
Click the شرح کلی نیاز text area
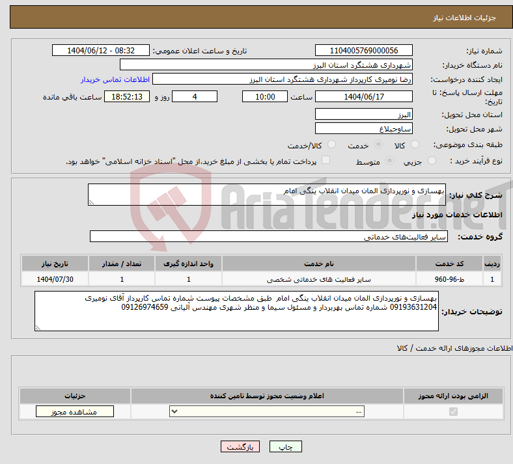click(x=267, y=195)
